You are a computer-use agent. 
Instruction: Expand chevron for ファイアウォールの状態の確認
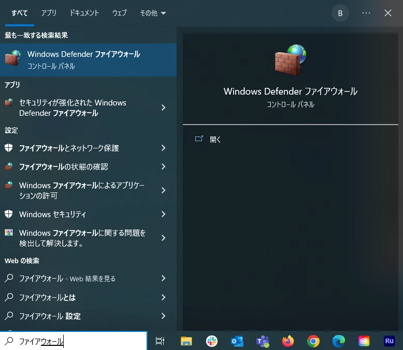(x=164, y=166)
